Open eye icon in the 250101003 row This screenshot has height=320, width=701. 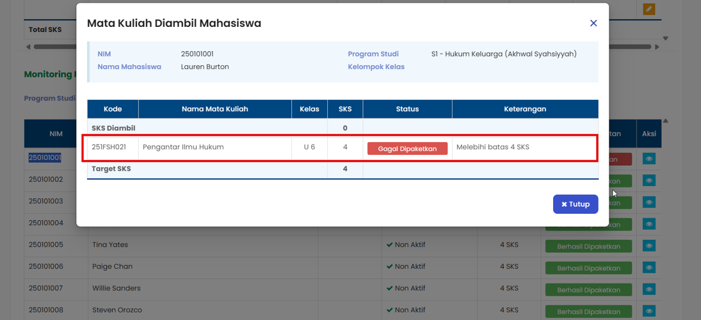point(649,202)
